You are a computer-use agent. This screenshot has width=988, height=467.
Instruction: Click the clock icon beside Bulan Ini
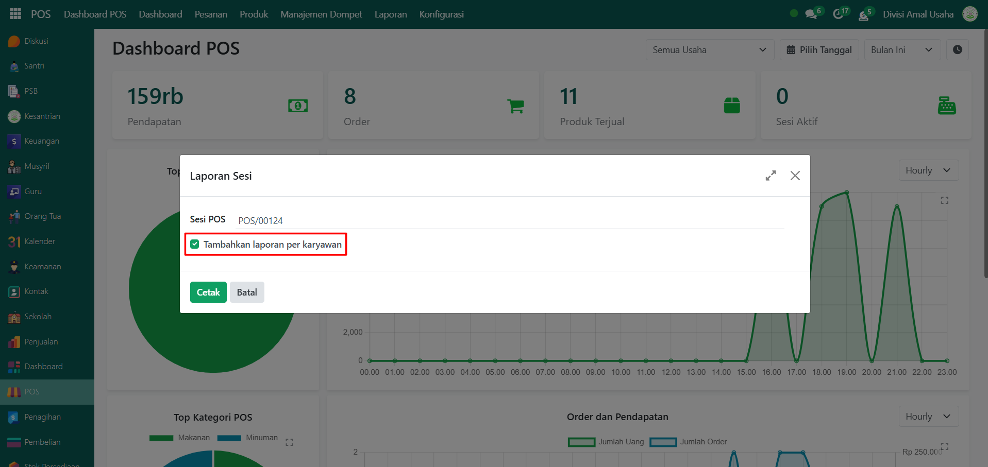957,50
